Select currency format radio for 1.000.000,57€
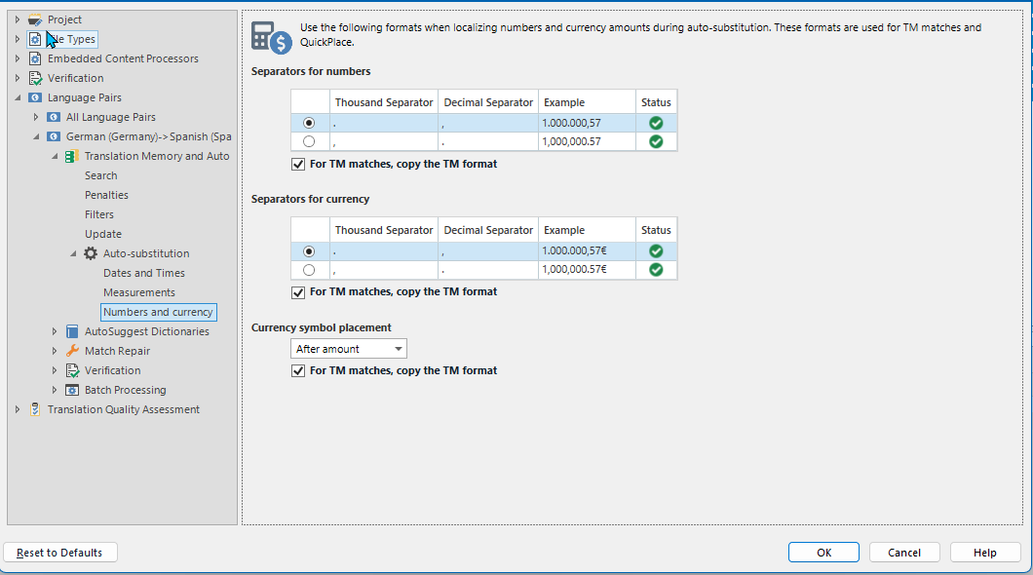The image size is (1033, 575). click(309, 251)
